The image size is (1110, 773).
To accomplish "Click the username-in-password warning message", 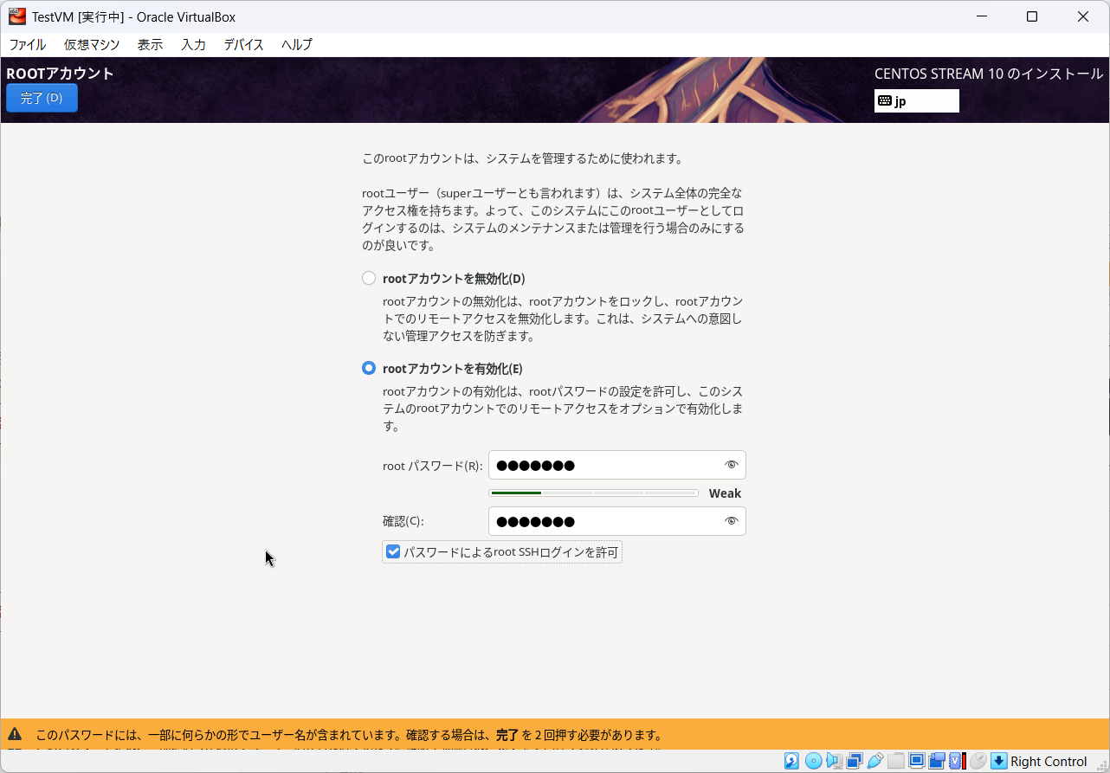I will tap(349, 735).
